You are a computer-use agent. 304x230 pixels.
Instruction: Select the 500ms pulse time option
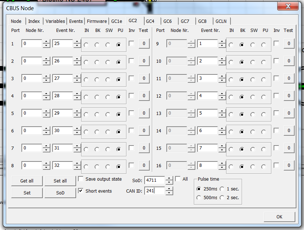coord(199,198)
